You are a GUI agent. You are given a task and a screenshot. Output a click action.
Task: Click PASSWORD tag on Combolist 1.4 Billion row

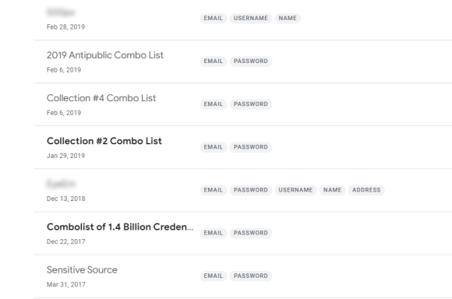coord(251,233)
